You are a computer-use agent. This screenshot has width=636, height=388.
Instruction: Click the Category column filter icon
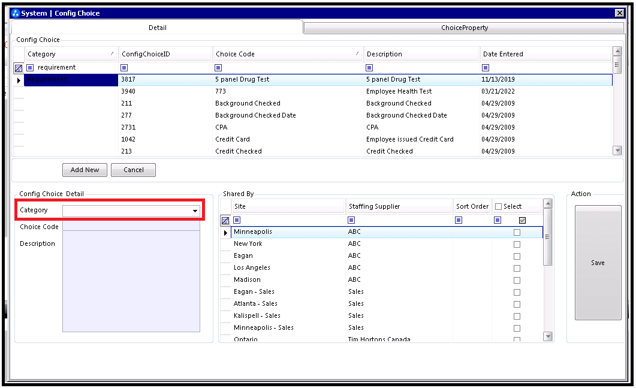(30, 68)
